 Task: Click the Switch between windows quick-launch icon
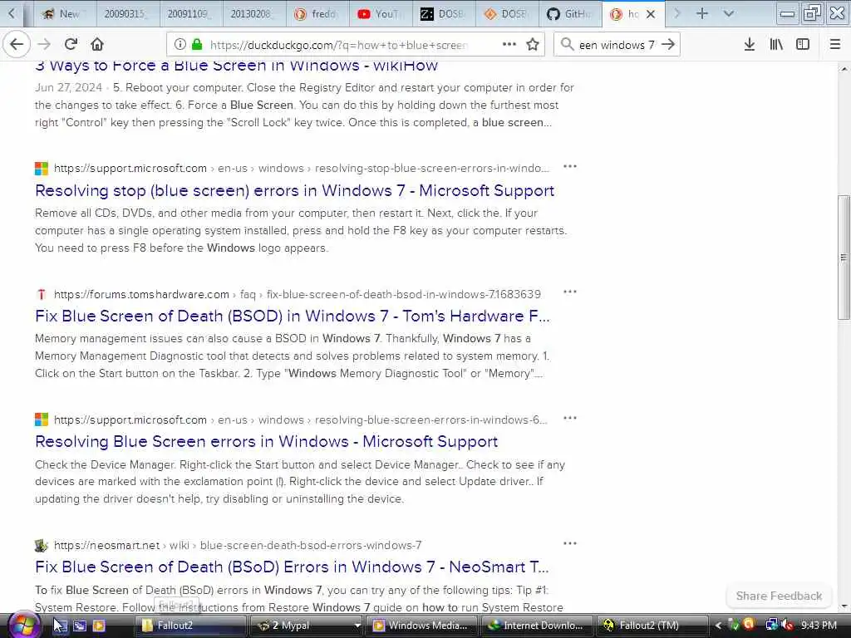coord(79,626)
